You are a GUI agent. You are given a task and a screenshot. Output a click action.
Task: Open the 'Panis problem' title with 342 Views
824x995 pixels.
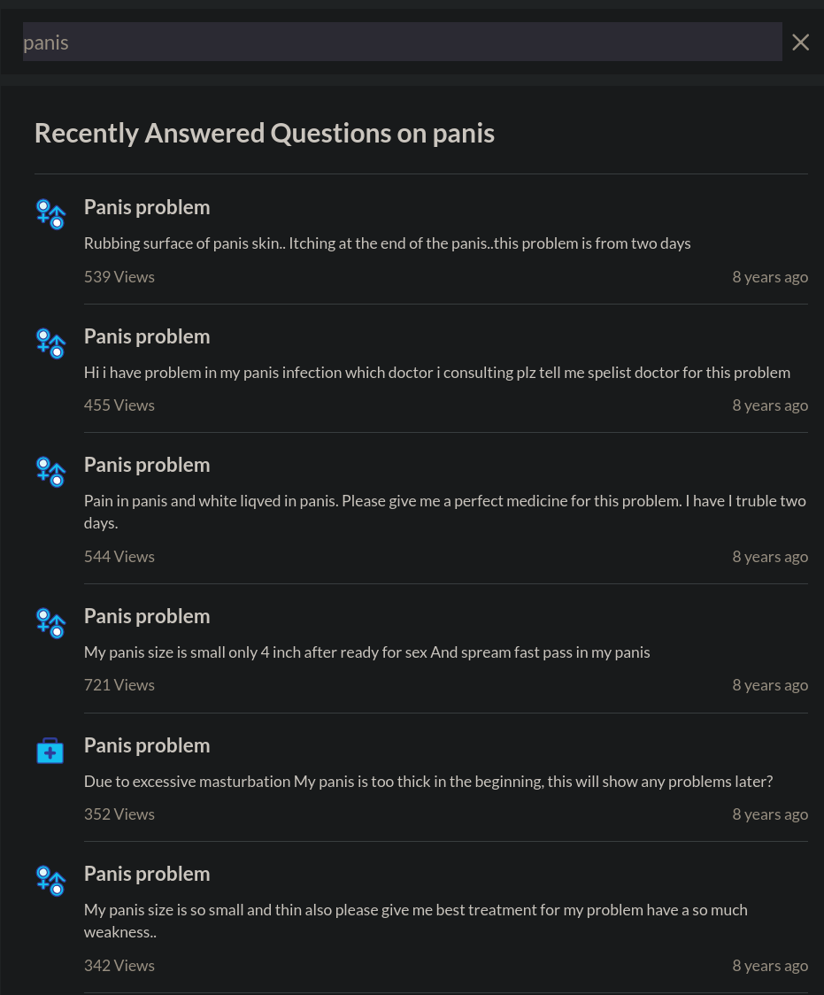[147, 875]
